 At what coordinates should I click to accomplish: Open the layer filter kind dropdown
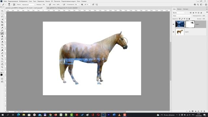coord(179,13)
